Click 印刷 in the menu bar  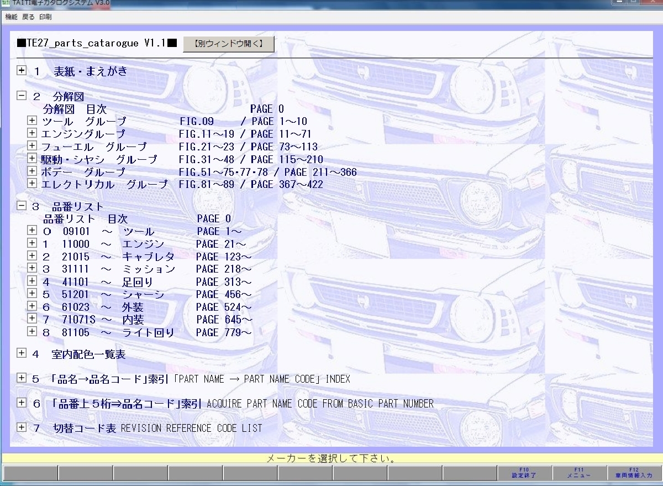(45, 17)
